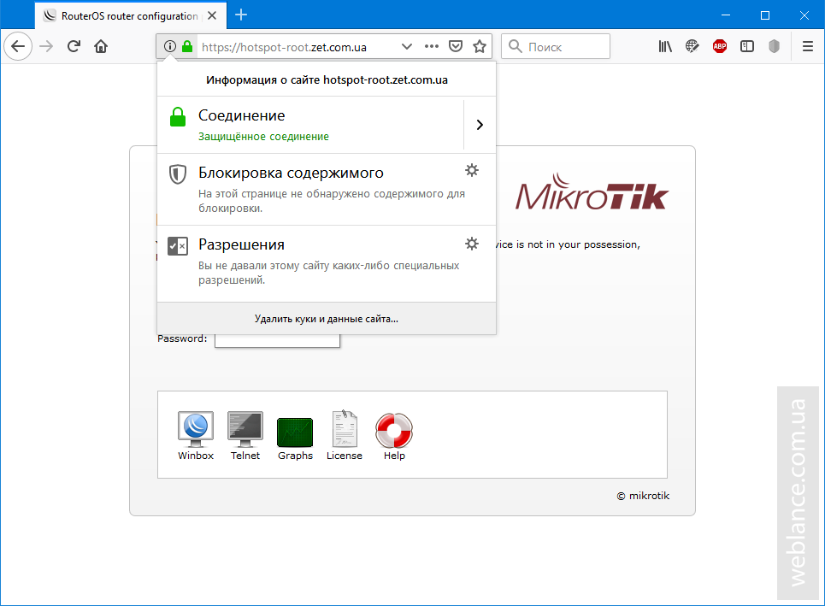Click the Поиск search field
This screenshot has height=606, width=825.
tap(556, 47)
